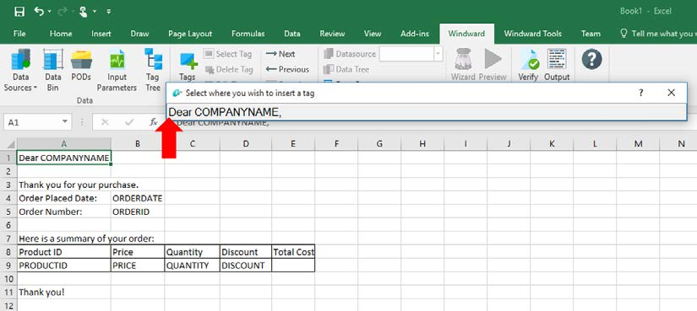Screen dimensions: 697x311
Task: Cancel the formula bar entry
Action: tap(105, 122)
